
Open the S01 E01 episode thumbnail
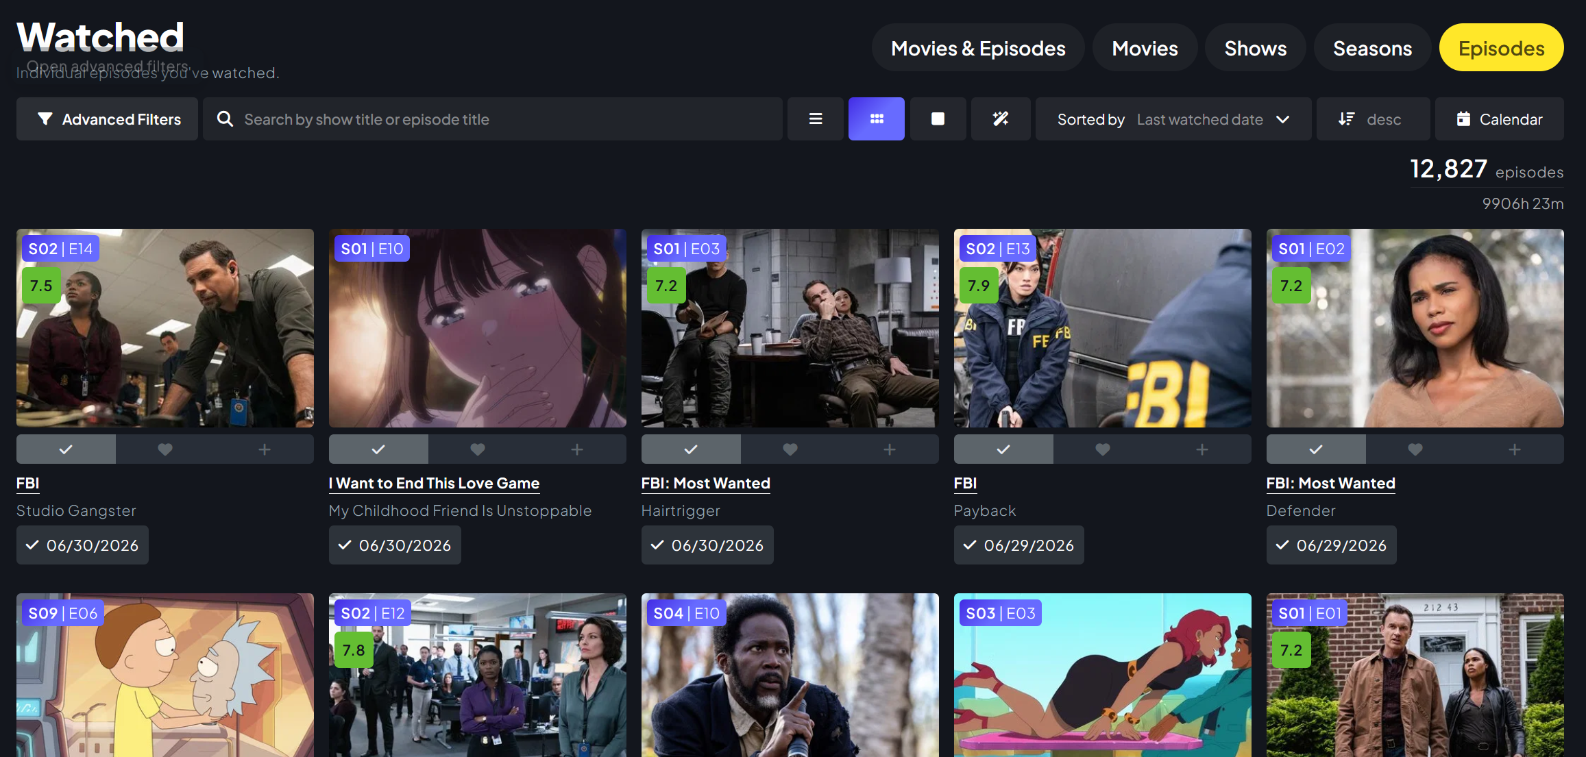click(x=1415, y=675)
